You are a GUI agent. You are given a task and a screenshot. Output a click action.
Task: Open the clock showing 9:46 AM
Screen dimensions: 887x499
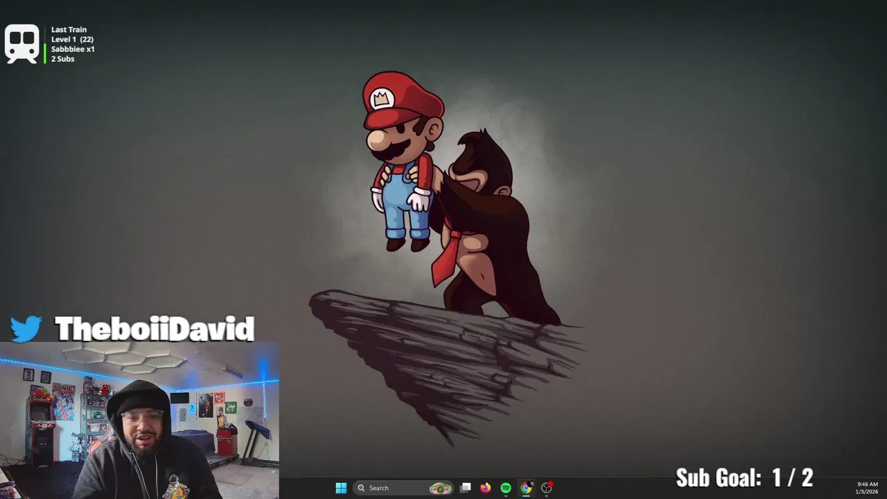click(868, 488)
